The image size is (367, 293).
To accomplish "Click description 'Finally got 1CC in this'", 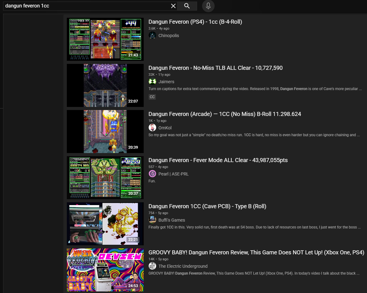I will pos(255,227).
